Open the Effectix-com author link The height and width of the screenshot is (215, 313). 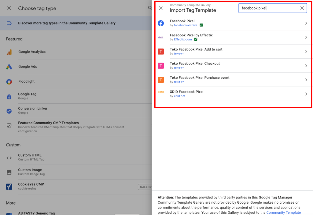pyautogui.click(x=183, y=39)
